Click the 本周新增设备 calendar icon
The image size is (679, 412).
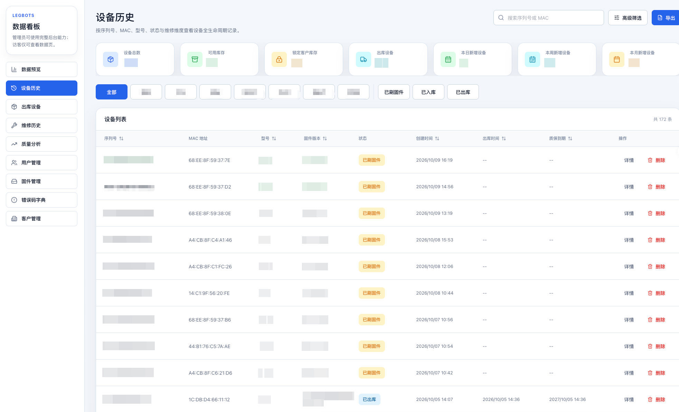point(532,59)
